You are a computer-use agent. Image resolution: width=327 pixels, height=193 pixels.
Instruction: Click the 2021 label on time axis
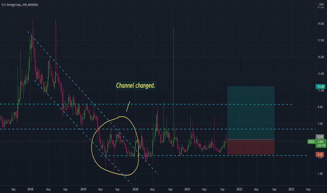[187, 189]
